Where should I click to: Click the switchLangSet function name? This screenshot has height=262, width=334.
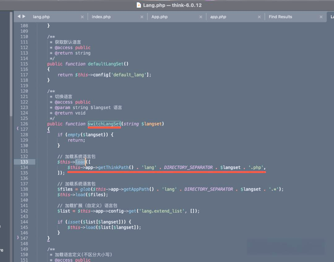pos(105,124)
